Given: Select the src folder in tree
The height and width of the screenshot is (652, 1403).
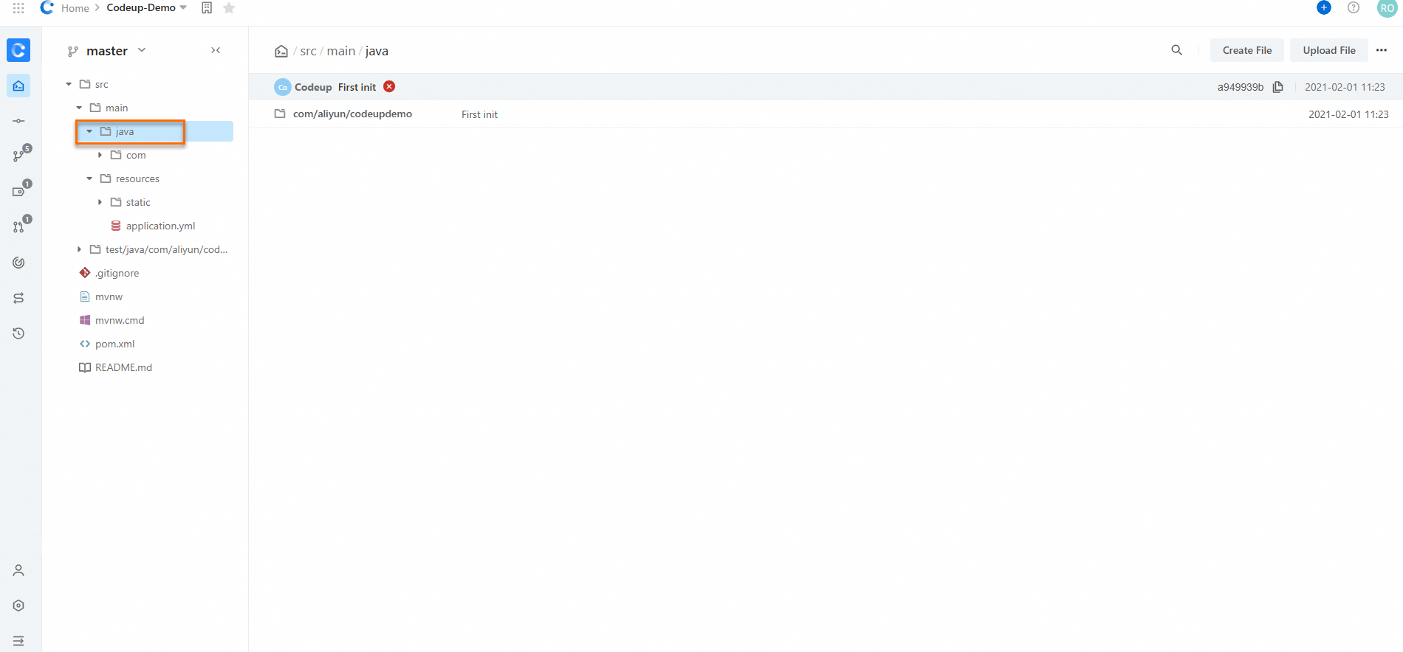Looking at the screenshot, I should point(101,84).
